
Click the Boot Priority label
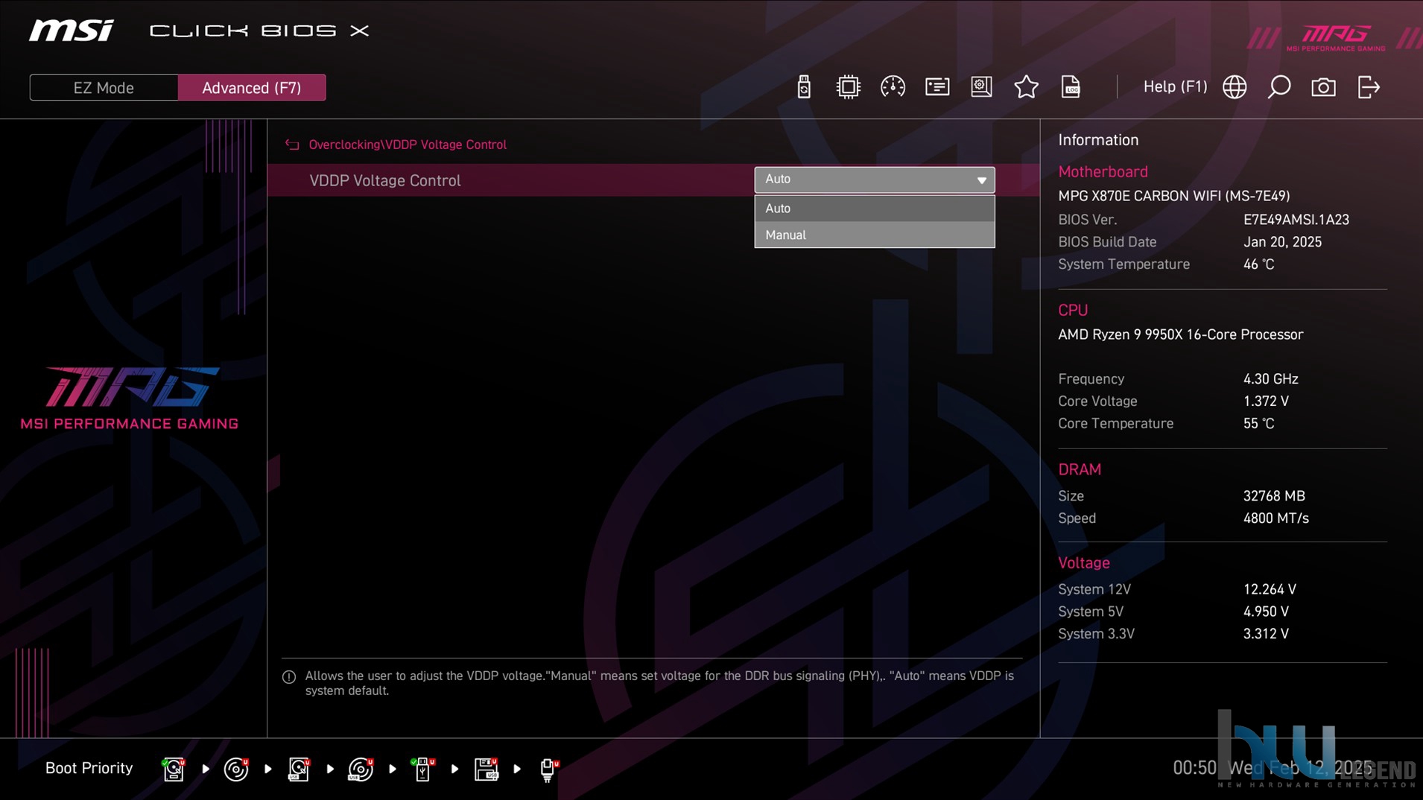(89, 768)
